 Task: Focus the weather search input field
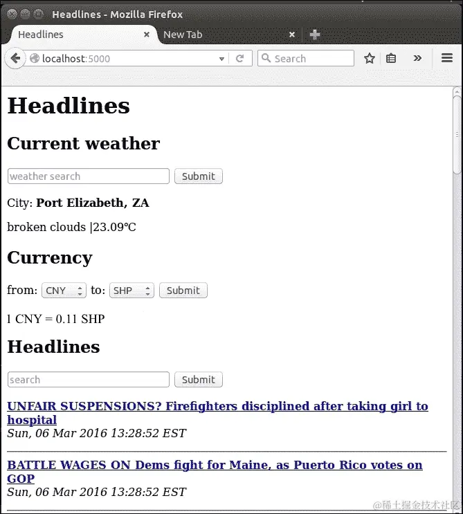click(89, 176)
